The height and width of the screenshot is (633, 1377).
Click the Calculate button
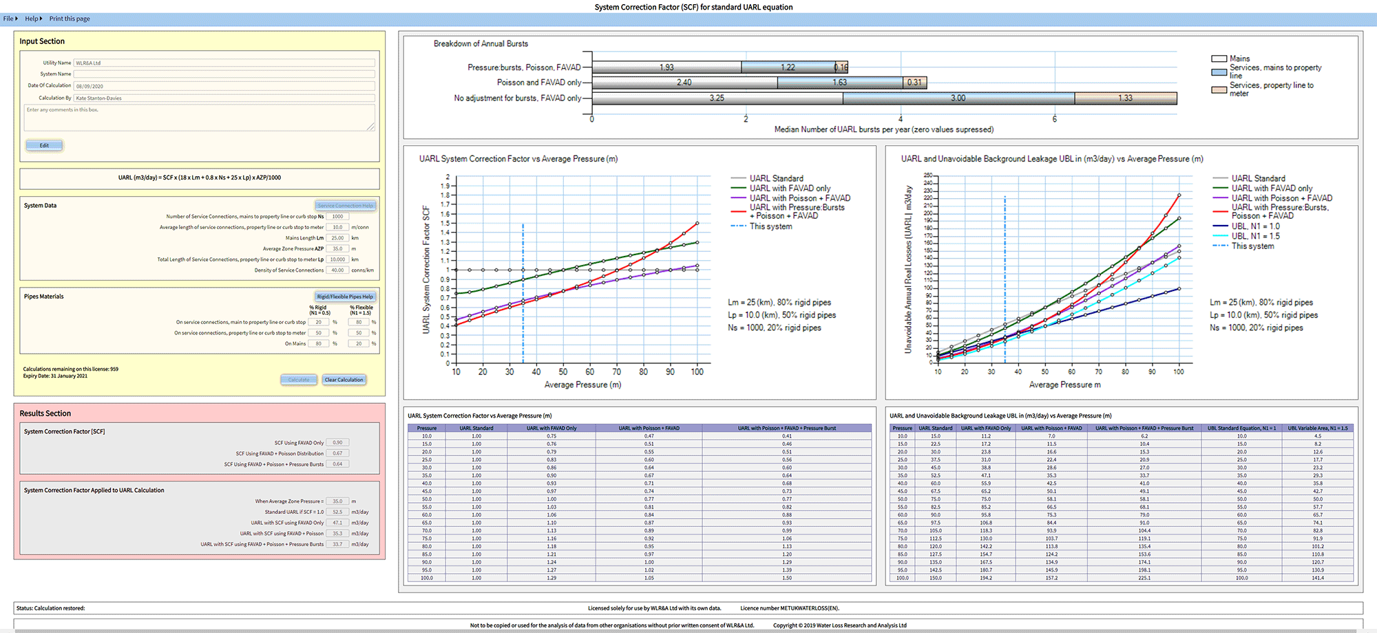pyautogui.click(x=299, y=380)
